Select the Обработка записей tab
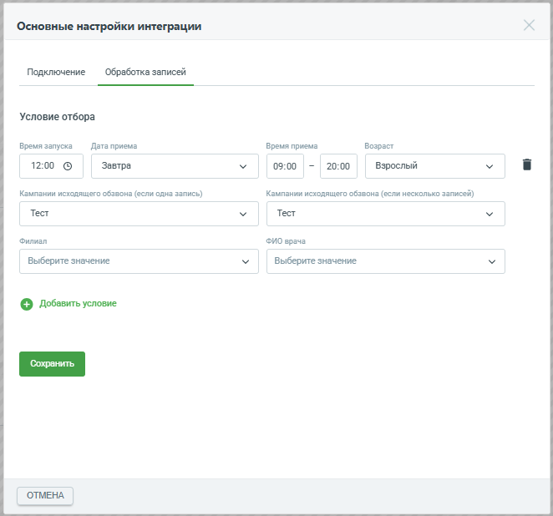 coord(145,72)
